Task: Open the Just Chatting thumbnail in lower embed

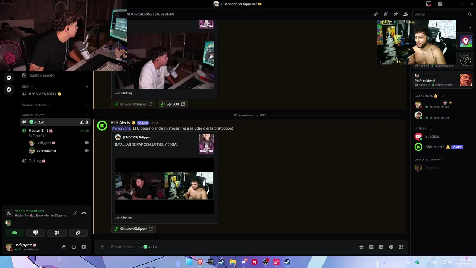Action: pyautogui.click(x=206, y=144)
